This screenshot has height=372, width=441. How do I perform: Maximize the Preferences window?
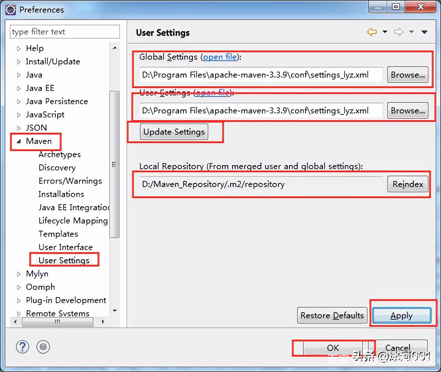396,7
